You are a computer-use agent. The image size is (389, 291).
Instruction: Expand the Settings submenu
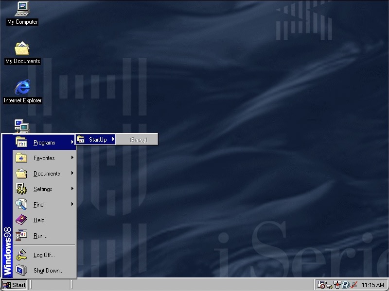coord(44,189)
